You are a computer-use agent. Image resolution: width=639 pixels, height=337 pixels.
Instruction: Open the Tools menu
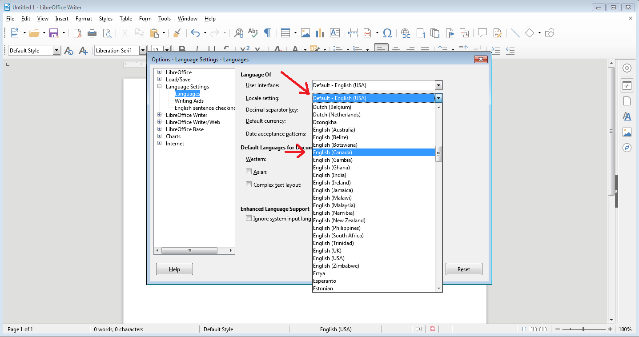point(165,19)
